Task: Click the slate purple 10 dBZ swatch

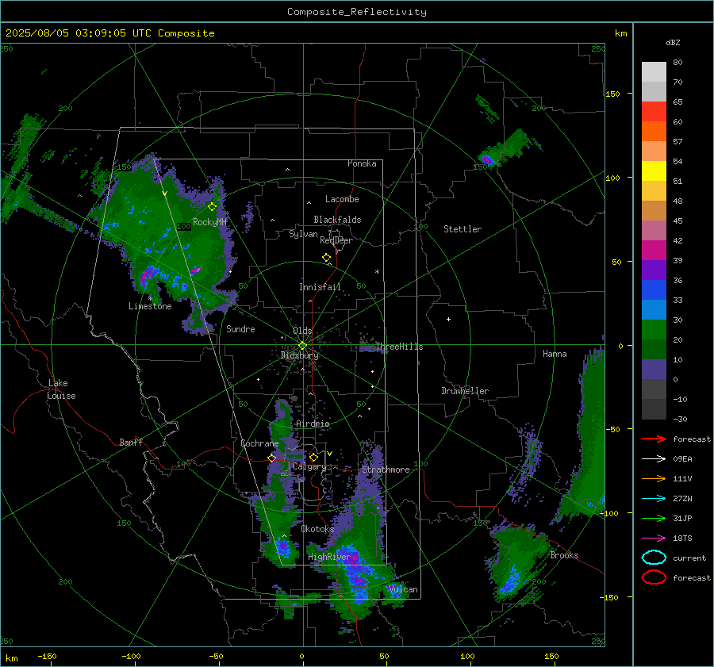Action: 654,370
